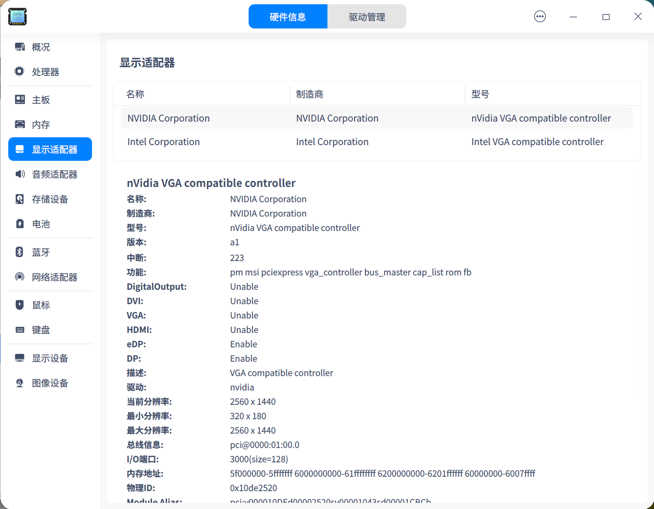Switch to the 驱动管理 tab
The image size is (654, 509).
367,16
